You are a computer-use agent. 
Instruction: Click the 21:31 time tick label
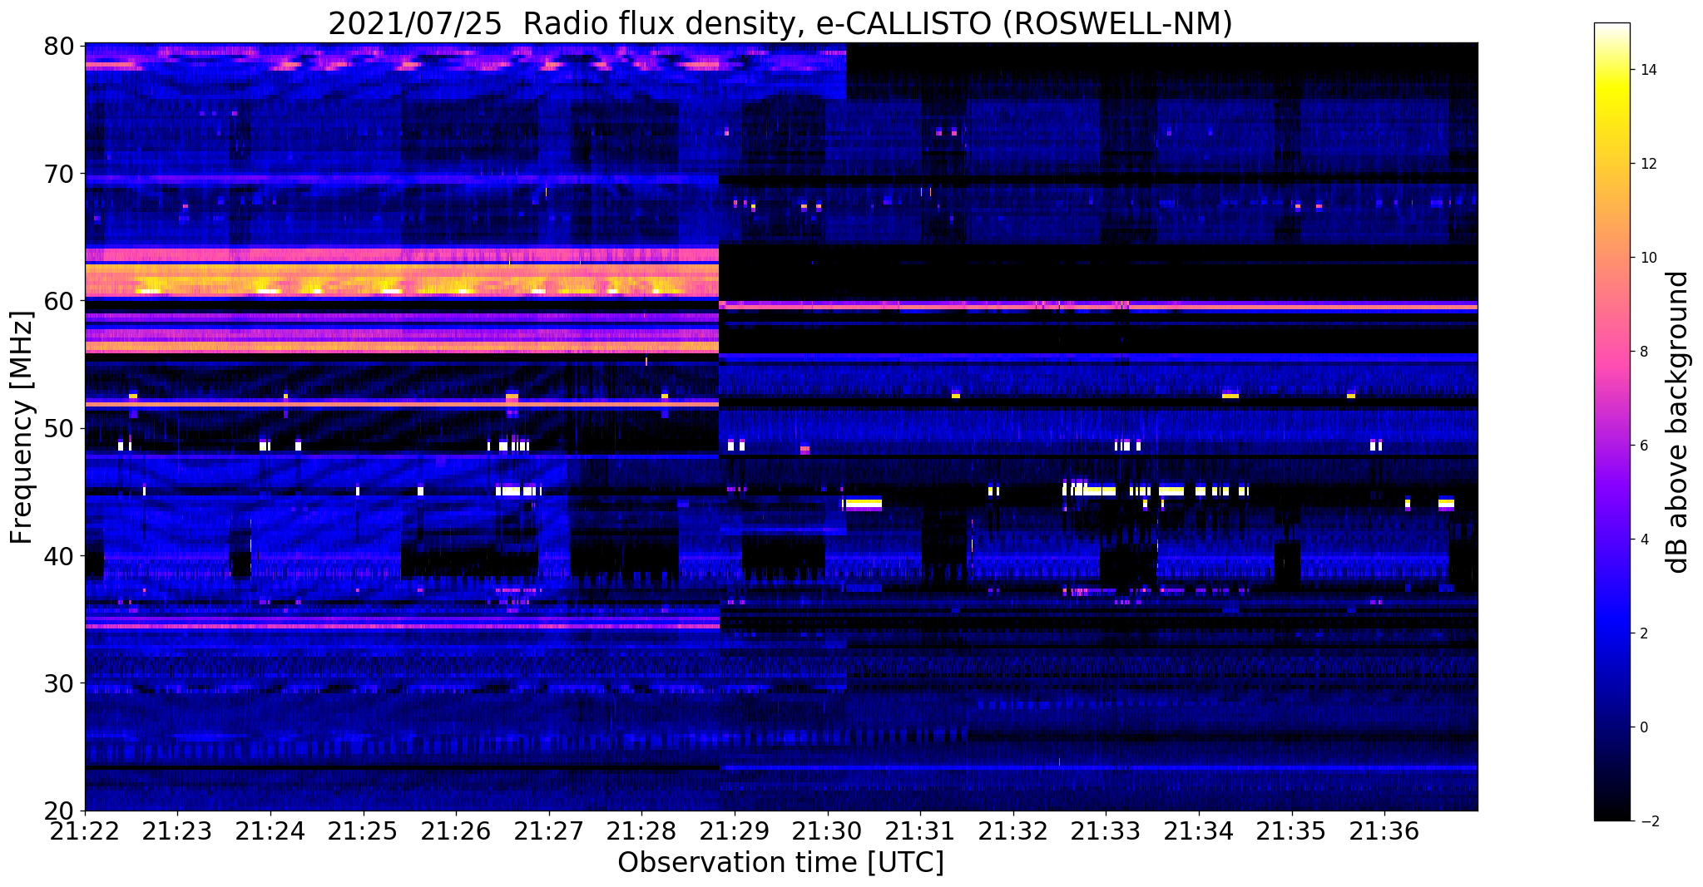920,831
